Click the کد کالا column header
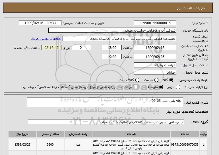 [185, 134]
